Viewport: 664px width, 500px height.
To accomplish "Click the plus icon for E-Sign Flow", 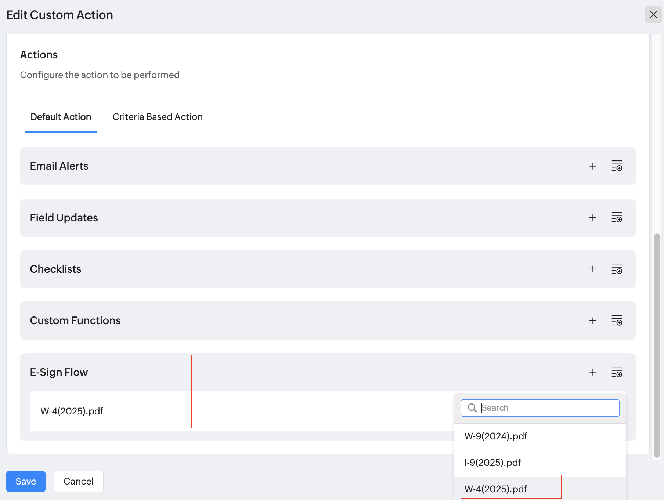I will click(593, 372).
